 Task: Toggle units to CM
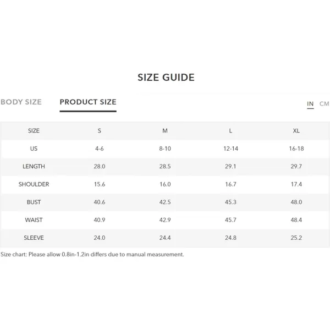point(324,104)
